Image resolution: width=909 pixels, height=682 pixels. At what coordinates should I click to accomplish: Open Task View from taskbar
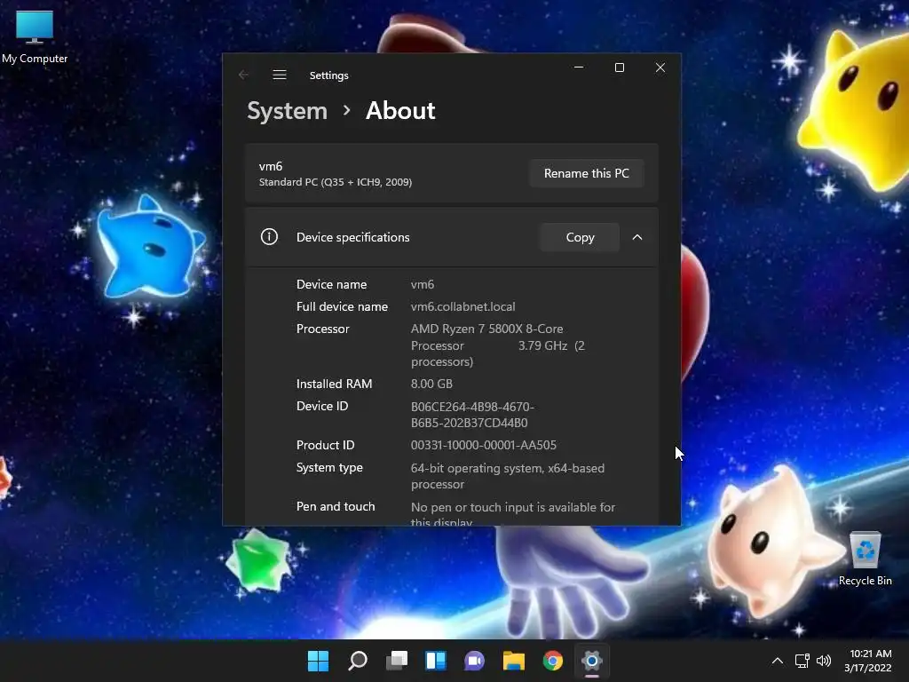tap(397, 661)
